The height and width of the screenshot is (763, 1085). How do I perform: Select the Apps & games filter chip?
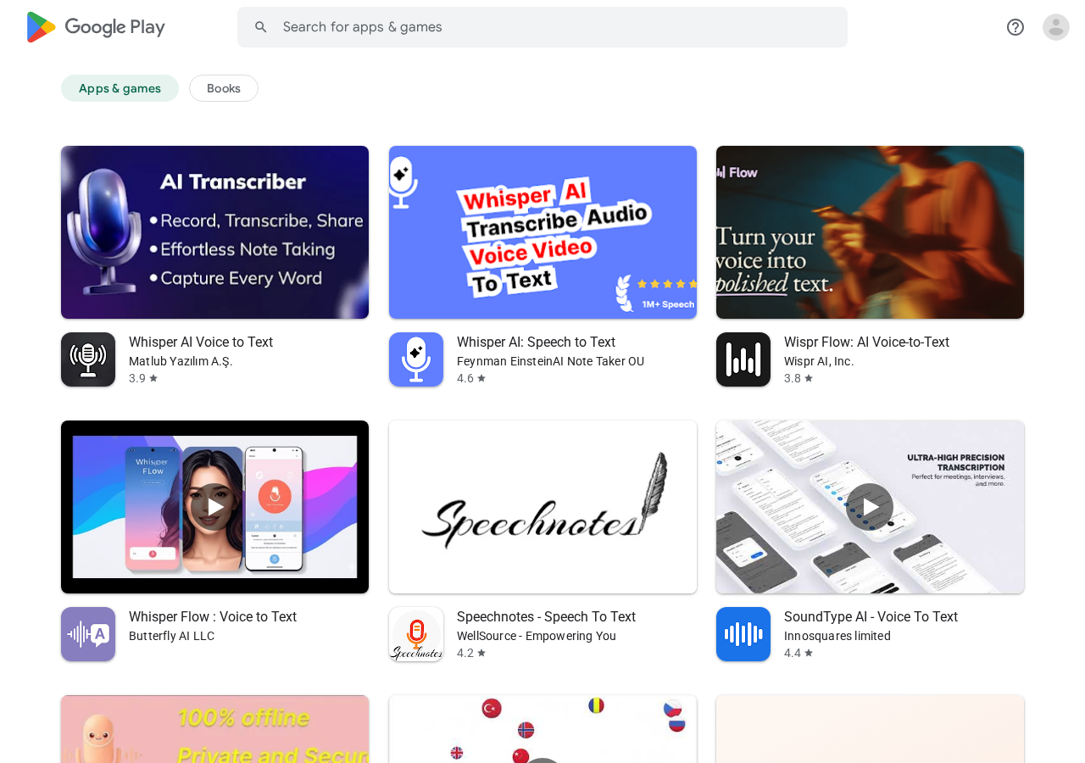pyautogui.click(x=120, y=88)
